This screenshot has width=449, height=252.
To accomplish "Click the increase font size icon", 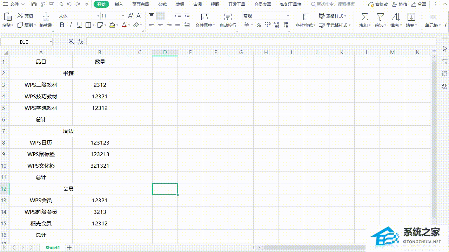I will tap(130, 16).
